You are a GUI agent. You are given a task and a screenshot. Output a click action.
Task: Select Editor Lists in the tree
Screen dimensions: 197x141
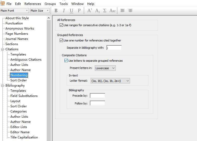[19, 127]
